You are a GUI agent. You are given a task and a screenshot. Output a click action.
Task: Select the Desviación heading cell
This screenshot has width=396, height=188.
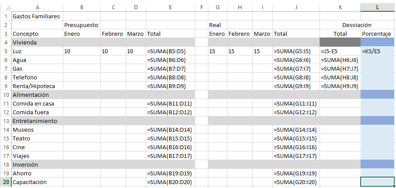pos(357,25)
